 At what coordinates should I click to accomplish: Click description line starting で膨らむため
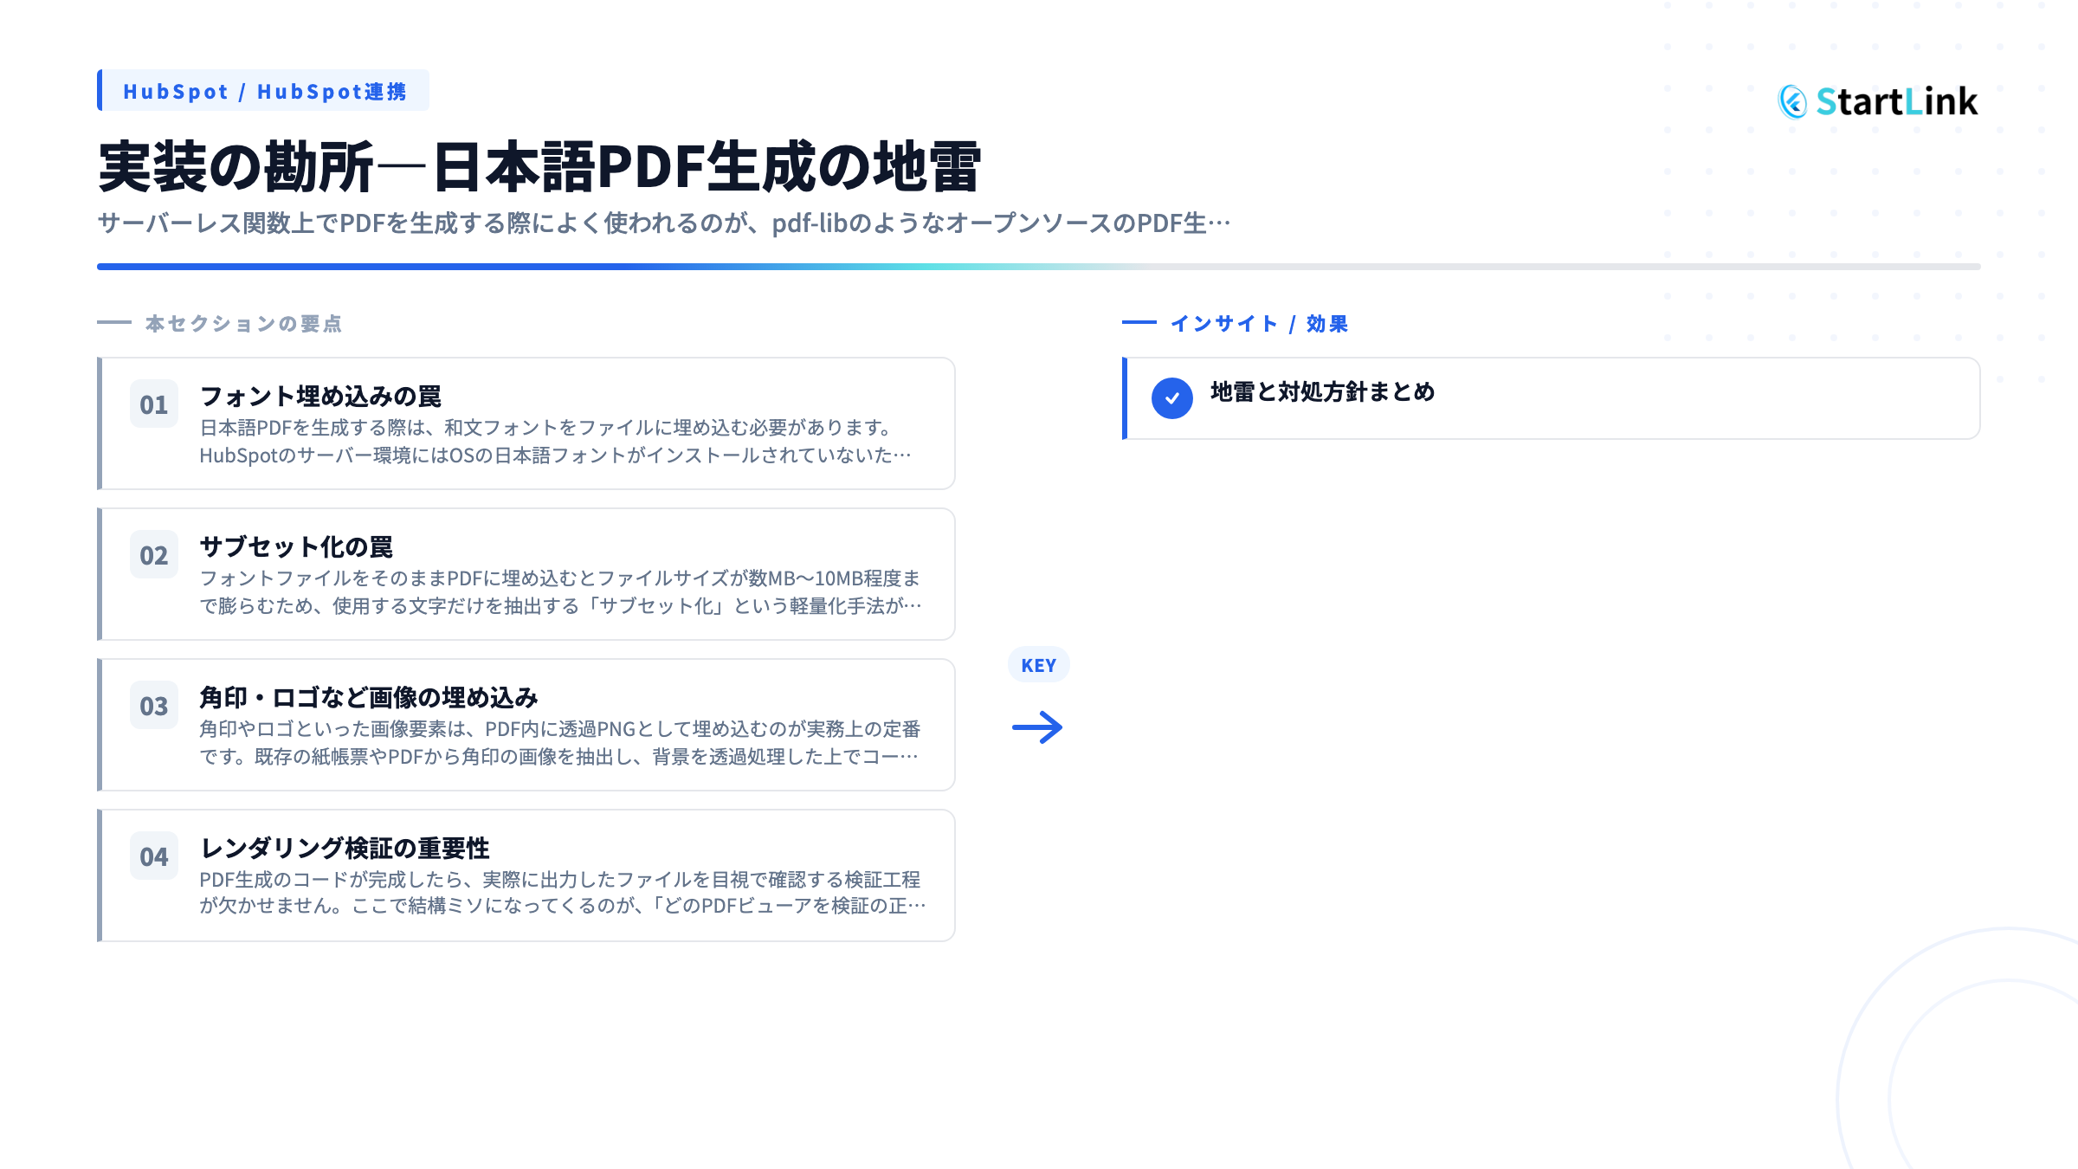pos(560,605)
